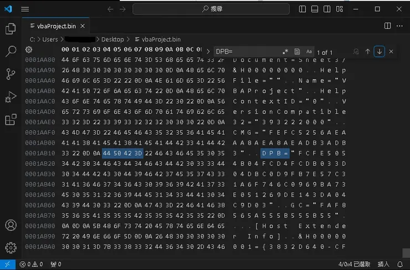This screenshot has height=270, width=410.
Task: Toggle the primary side bar layout
Action: (303, 9)
